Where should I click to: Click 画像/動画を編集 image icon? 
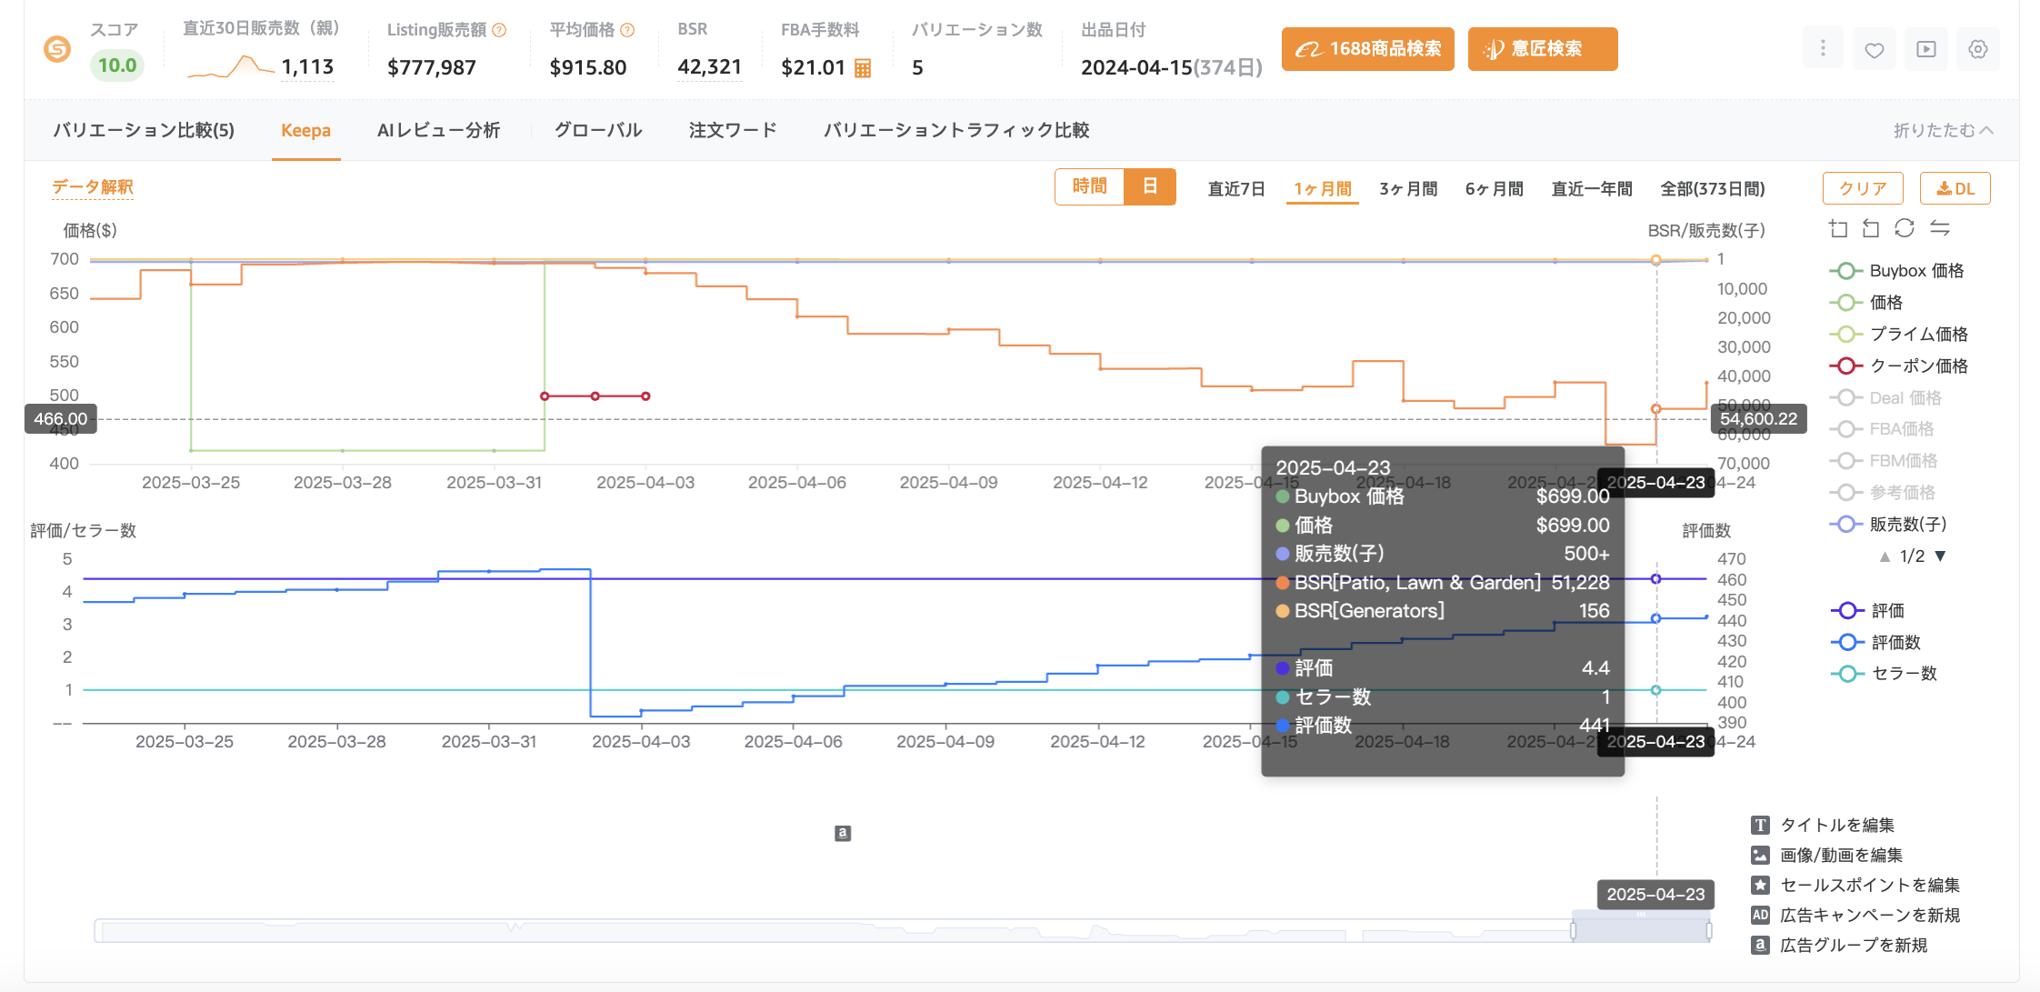(1760, 856)
